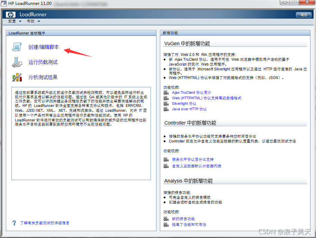
Task: Click the 退出 button
Action: tap(304, 15)
